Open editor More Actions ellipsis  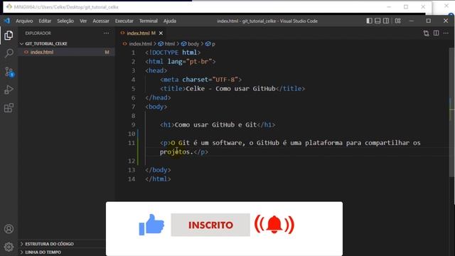(x=446, y=33)
